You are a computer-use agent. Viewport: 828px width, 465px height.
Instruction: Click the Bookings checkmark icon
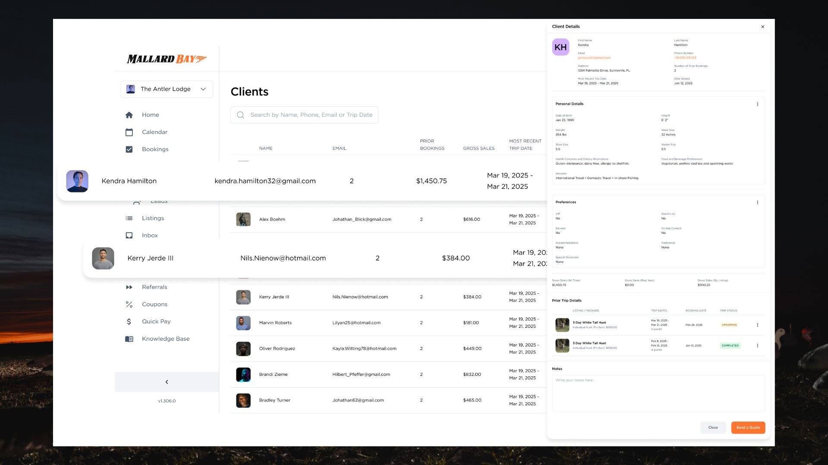[129, 149]
